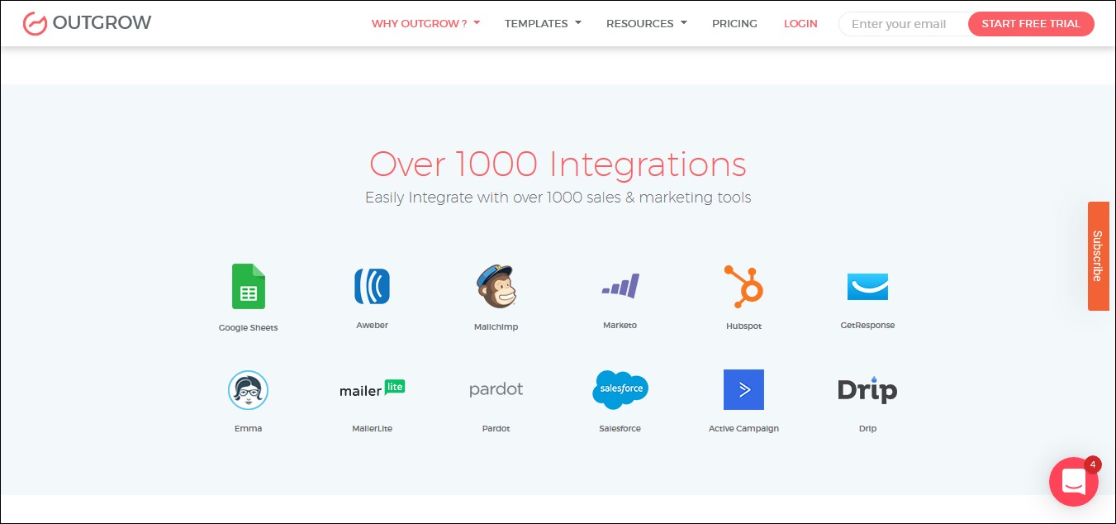Select the Aweber integration icon
This screenshot has width=1116, height=524.
coord(372,286)
